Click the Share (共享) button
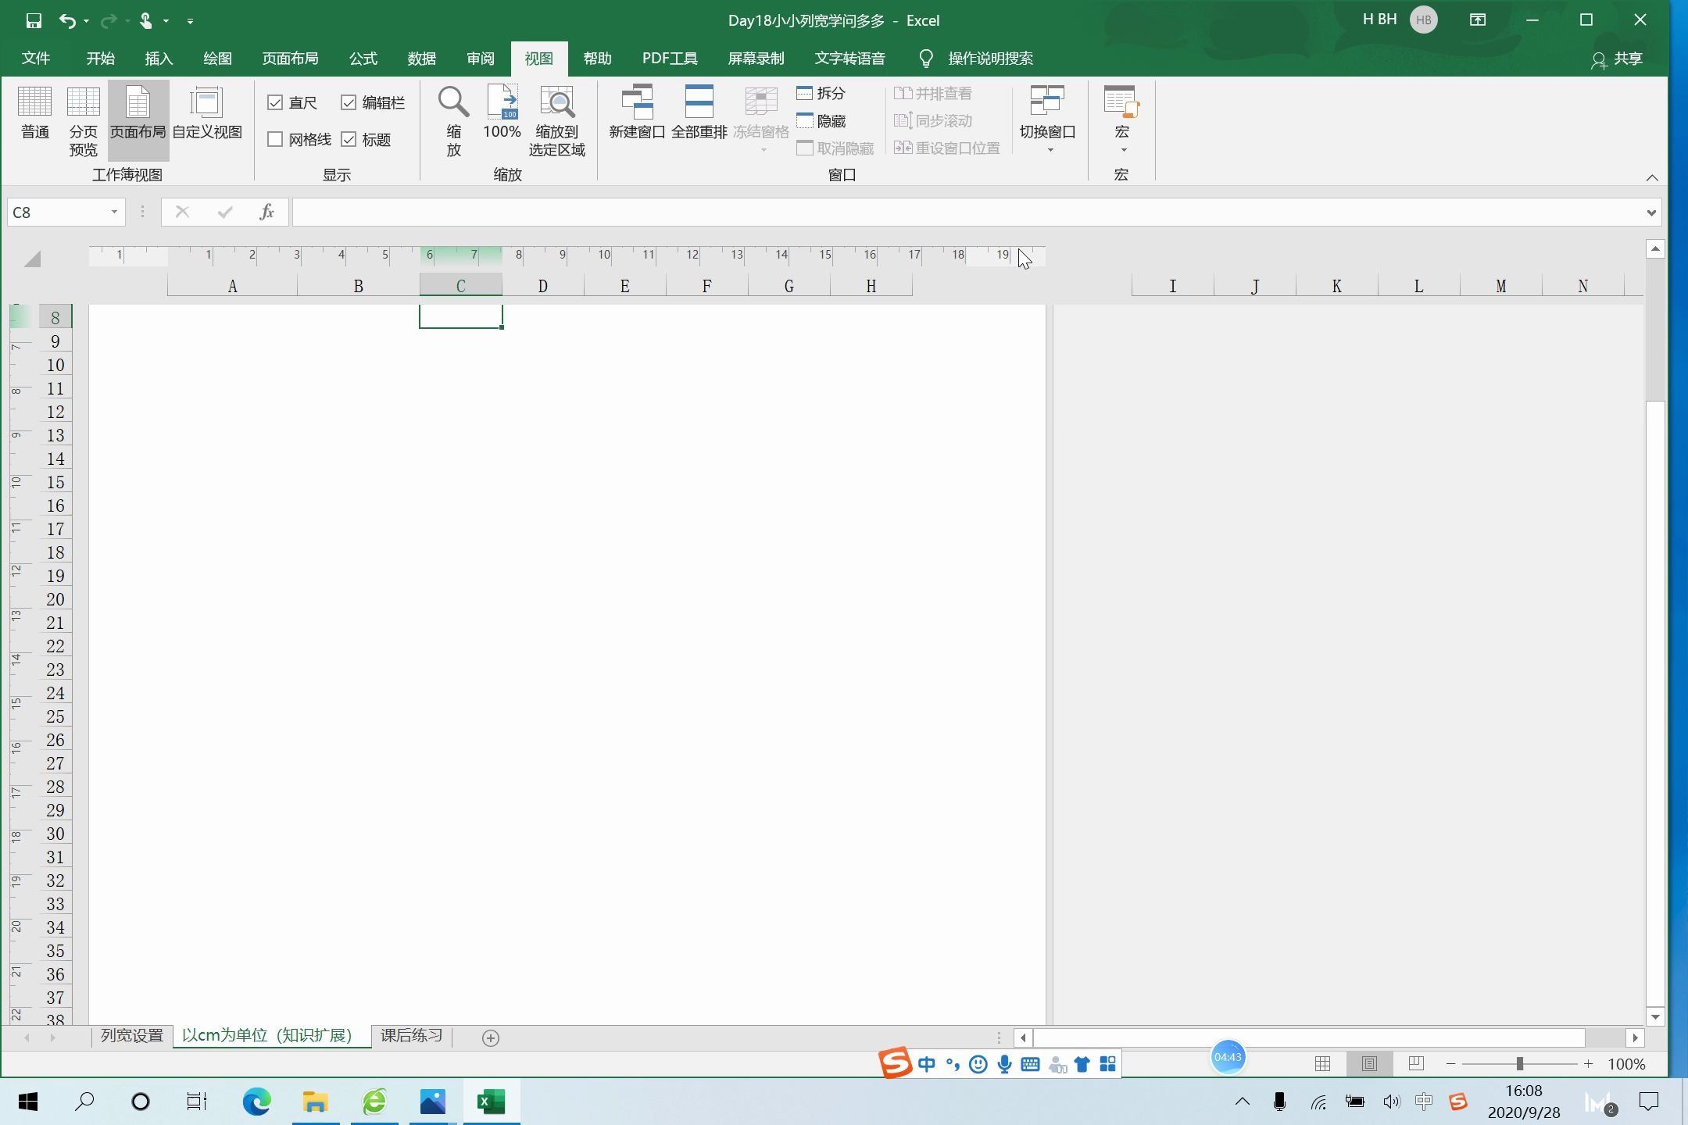The image size is (1688, 1125). (1618, 59)
